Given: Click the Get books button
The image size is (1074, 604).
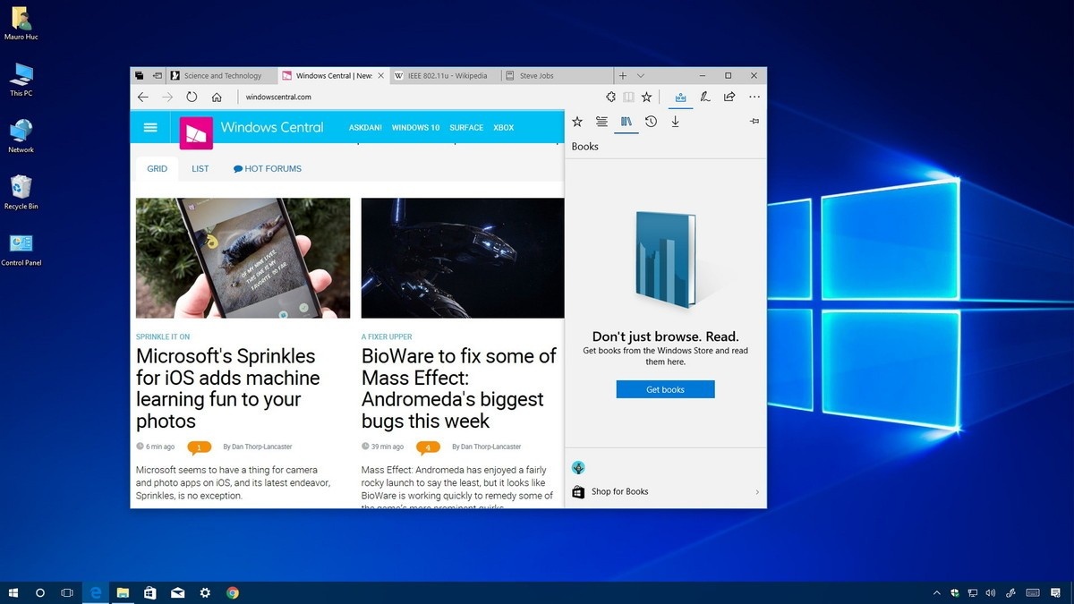Looking at the screenshot, I should point(665,388).
